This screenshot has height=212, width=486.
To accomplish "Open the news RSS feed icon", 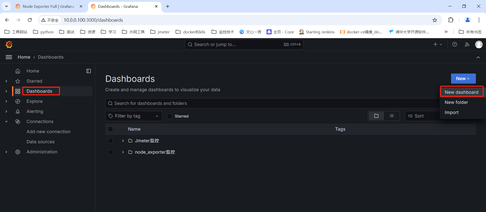I will 467,44.
